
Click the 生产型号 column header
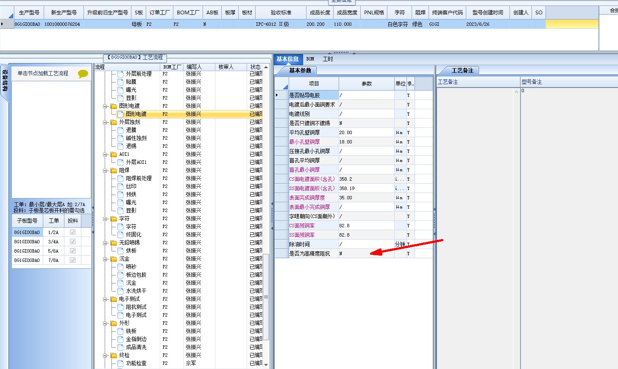coord(29,13)
